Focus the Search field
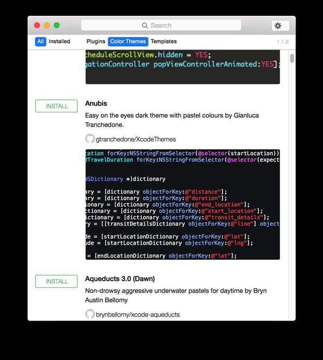This screenshot has height=360, width=323. (161, 25)
